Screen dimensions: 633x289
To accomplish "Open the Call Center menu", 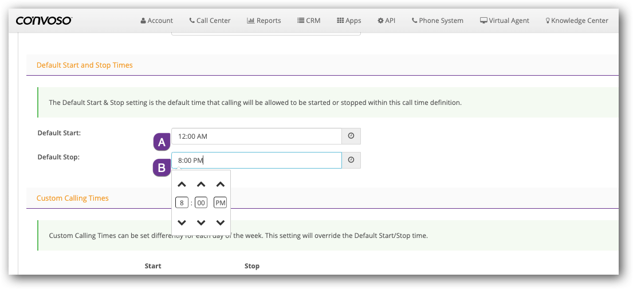I will pos(210,21).
